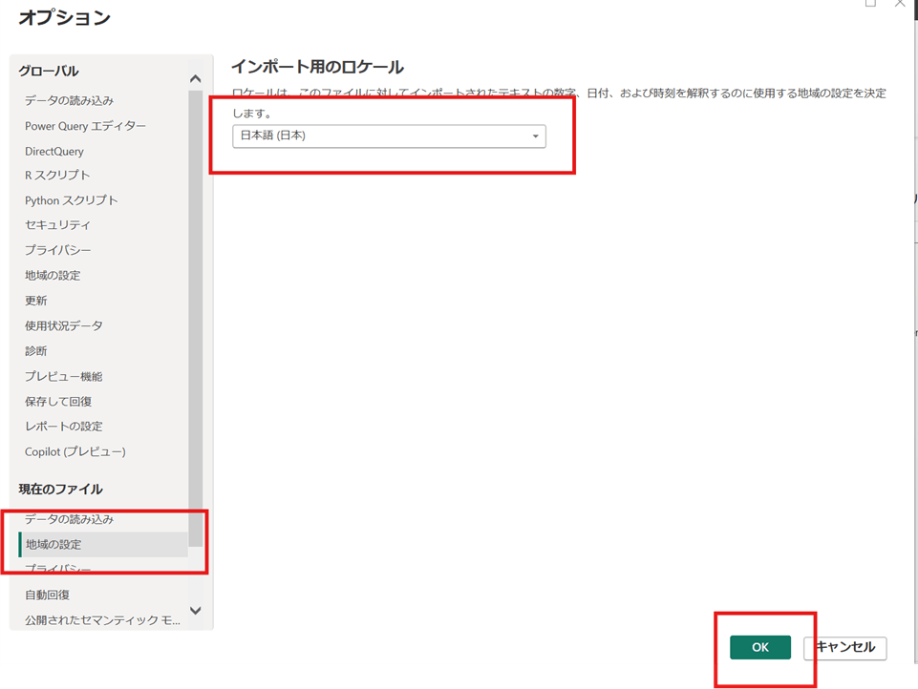This screenshot has height=689, width=918.
Task: Open global プライバシー settings
Action: click(x=57, y=250)
